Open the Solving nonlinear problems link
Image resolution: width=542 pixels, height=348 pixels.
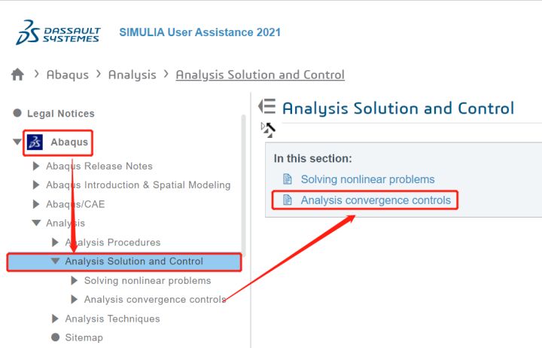[368, 179]
